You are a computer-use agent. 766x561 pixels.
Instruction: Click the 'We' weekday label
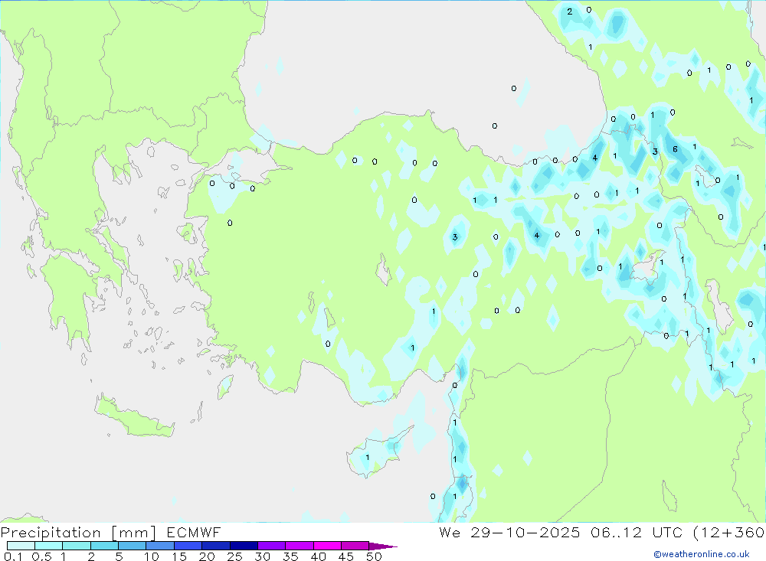[x=450, y=533]
